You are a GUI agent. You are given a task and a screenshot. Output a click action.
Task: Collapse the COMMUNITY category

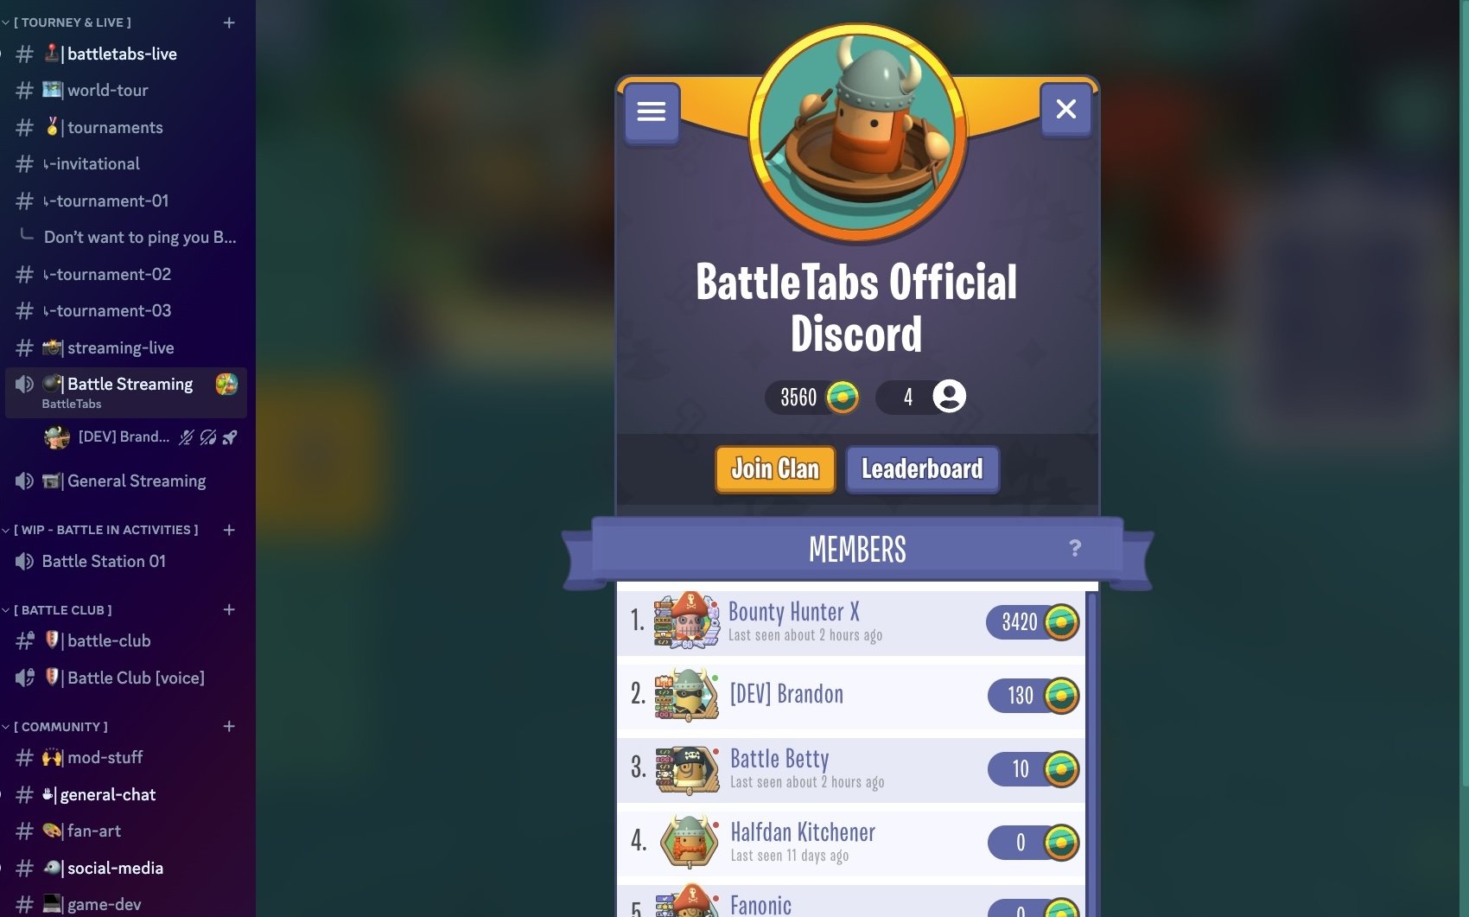(55, 727)
